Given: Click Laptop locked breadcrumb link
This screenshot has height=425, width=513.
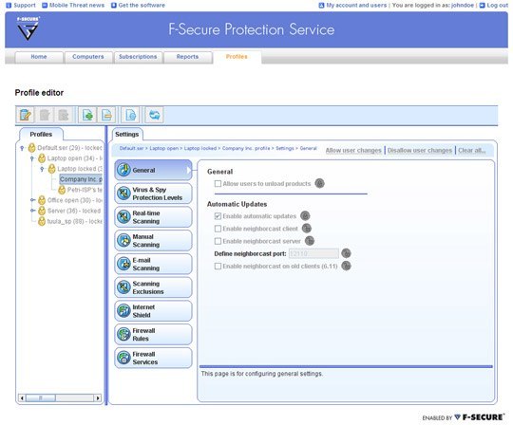Looking at the screenshot, I should 200,148.
